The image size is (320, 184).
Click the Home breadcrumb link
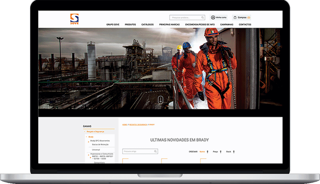(x=124, y=124)
